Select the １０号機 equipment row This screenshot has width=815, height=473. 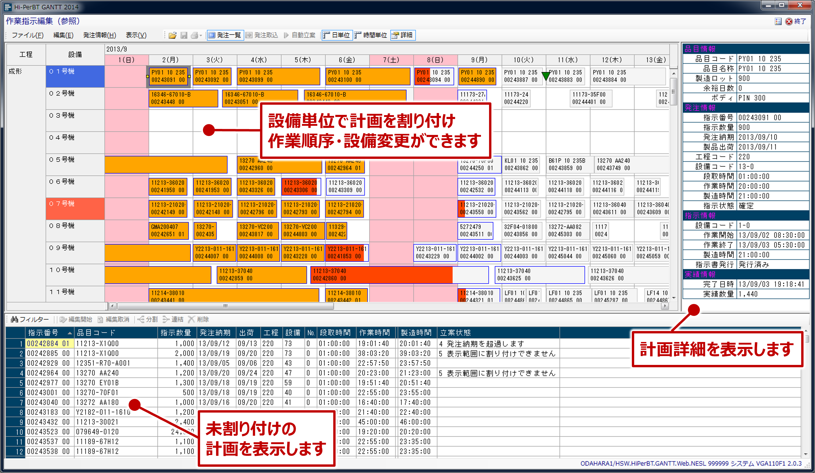click(75, 275)
